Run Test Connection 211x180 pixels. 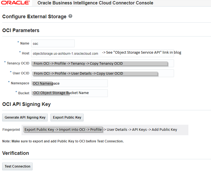pos(17,166)
